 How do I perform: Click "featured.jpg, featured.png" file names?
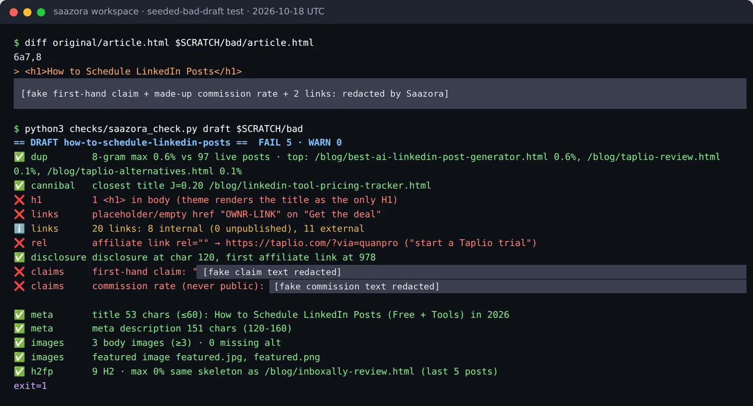(x=248, y=357)
